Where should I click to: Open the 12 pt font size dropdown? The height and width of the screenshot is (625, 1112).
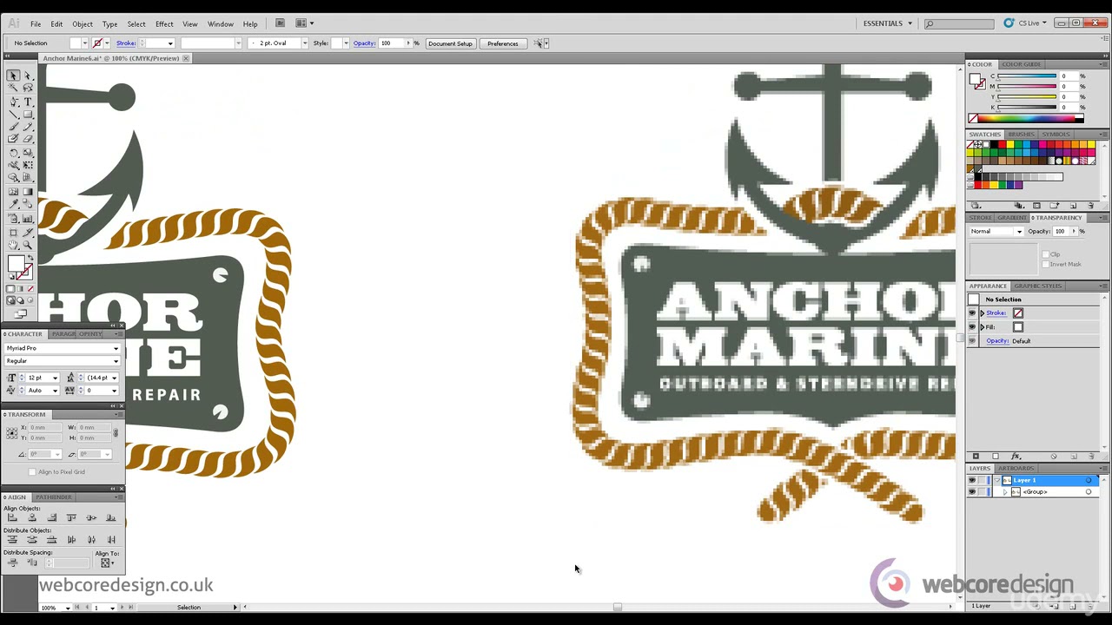55,378
